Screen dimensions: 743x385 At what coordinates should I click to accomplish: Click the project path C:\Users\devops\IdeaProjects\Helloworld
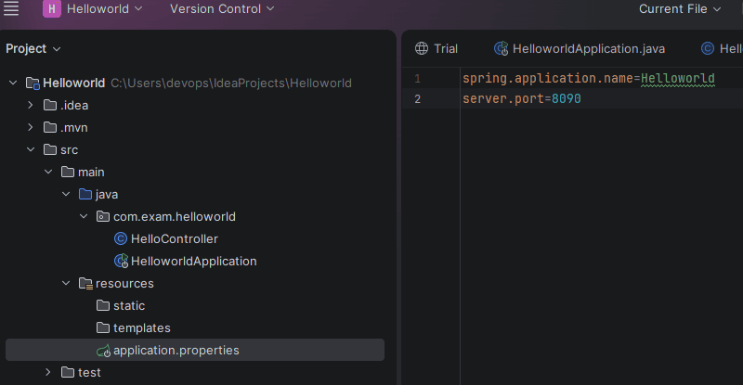pyautogui.click(x=231, y=83)
